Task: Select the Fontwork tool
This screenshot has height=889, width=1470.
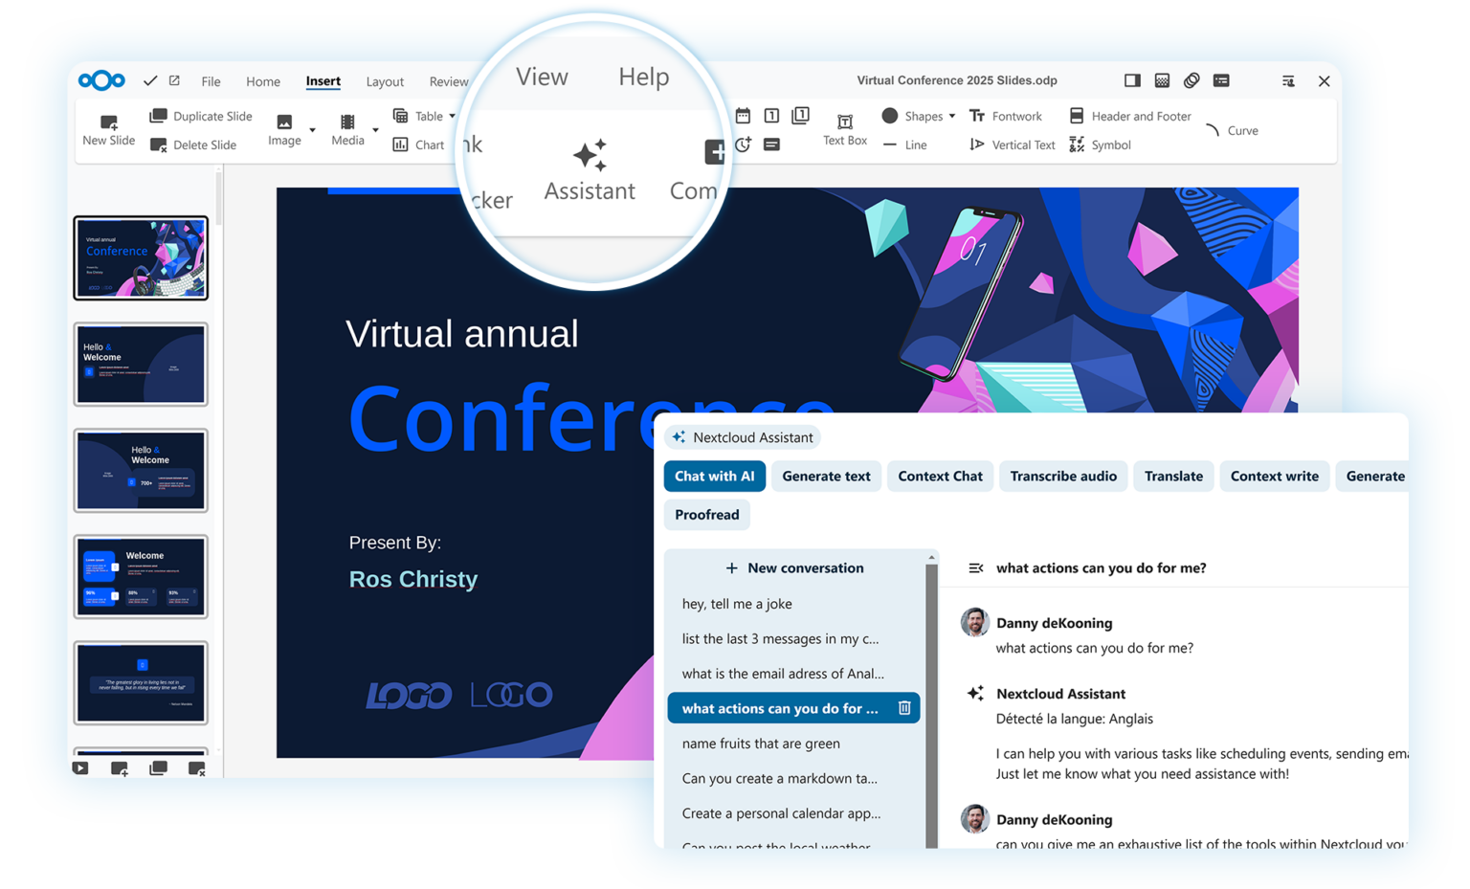Action: 1006,116
